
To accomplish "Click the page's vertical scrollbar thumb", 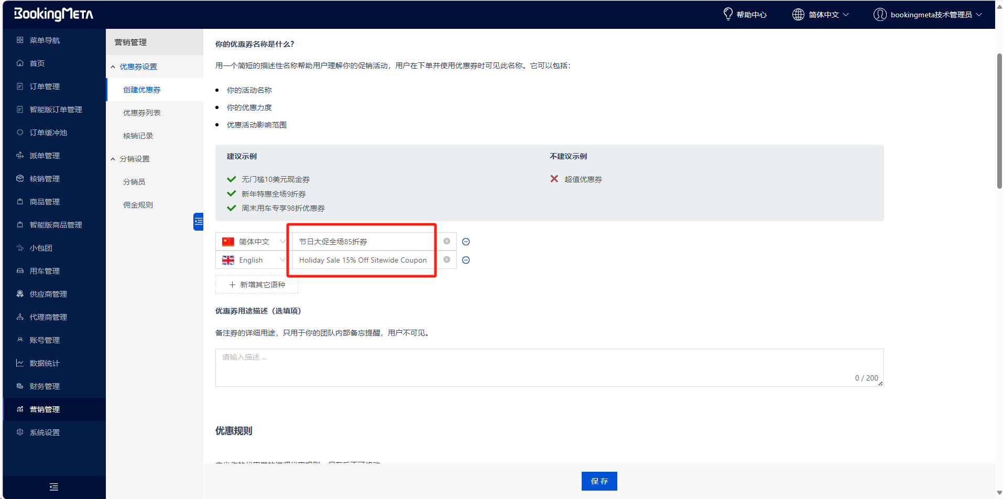I will 999,121.
